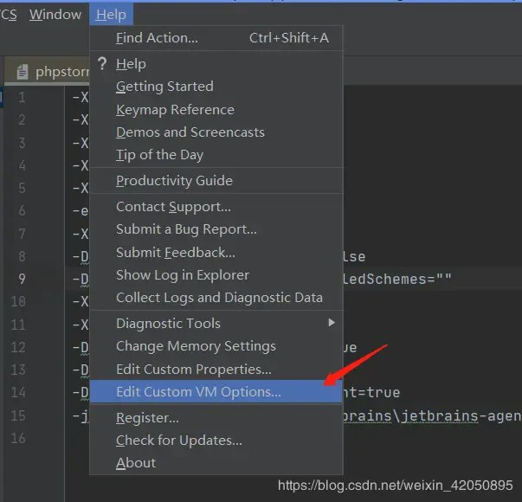Open the Window menu
522x502 pixels.
[x=55, y=14]
